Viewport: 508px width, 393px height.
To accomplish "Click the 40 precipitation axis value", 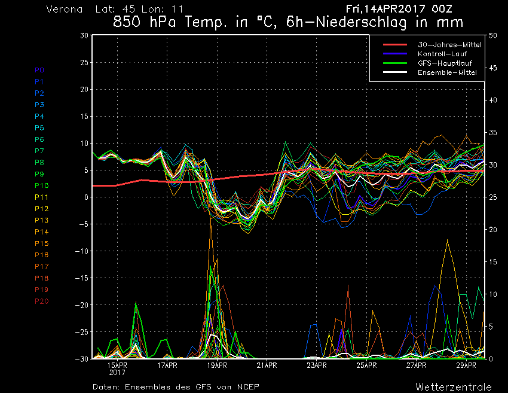I will 493,100.
